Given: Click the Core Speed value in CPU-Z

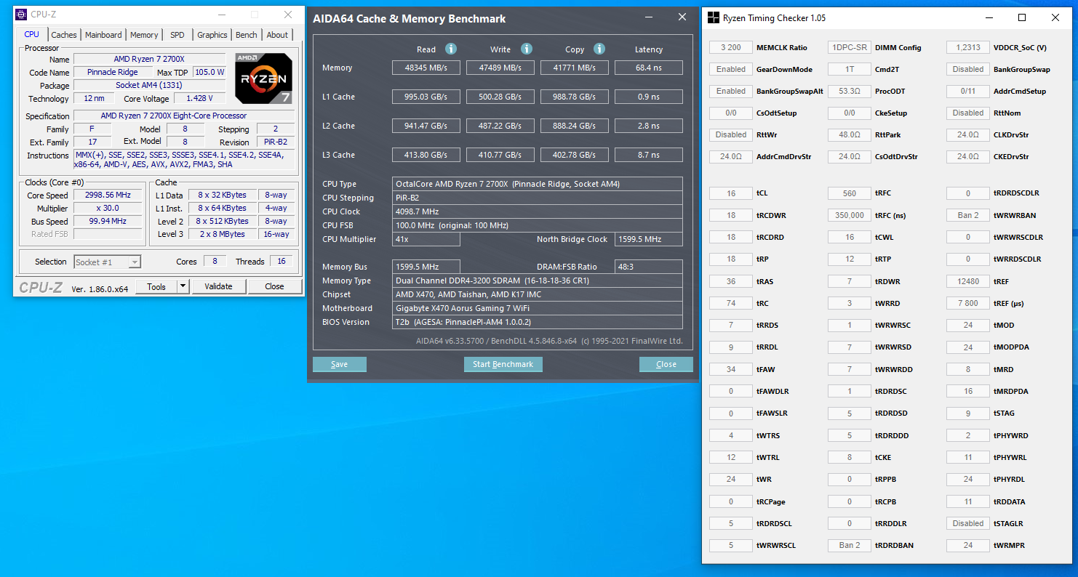Looking at the screenshot, I should (x=108, y=195).
